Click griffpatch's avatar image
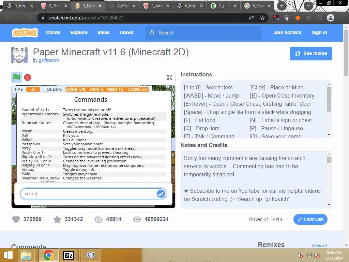This screenshot has width=349, height=262. click(19, 55)
